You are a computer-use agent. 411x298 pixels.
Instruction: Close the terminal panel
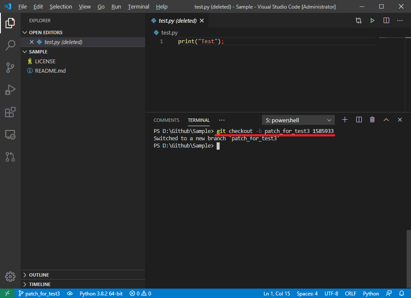[400, 120]
